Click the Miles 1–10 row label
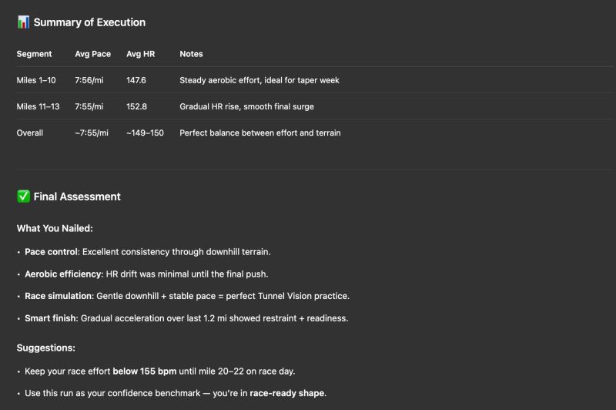The width and height of the screenshot is (616, 410). (37, 80)
